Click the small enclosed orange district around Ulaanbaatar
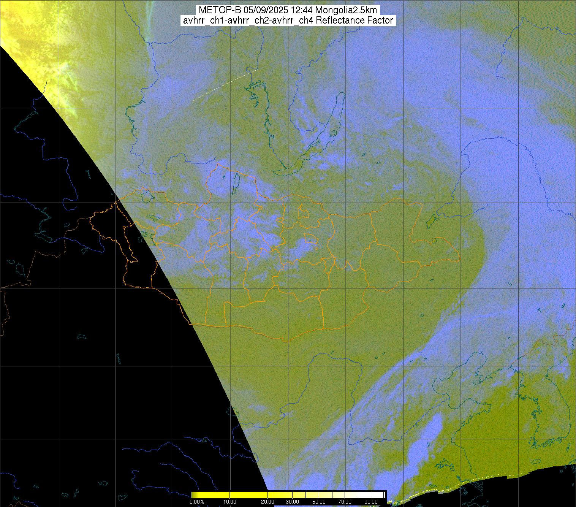576x507 pixels. 311,238
